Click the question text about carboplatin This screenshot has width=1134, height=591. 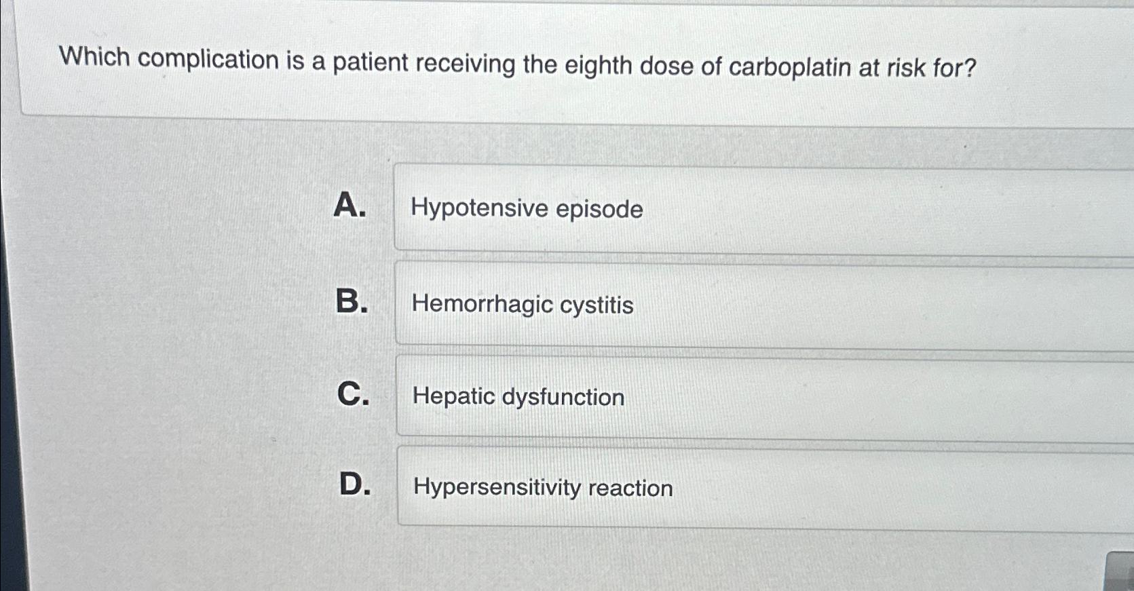pos(516,64)
